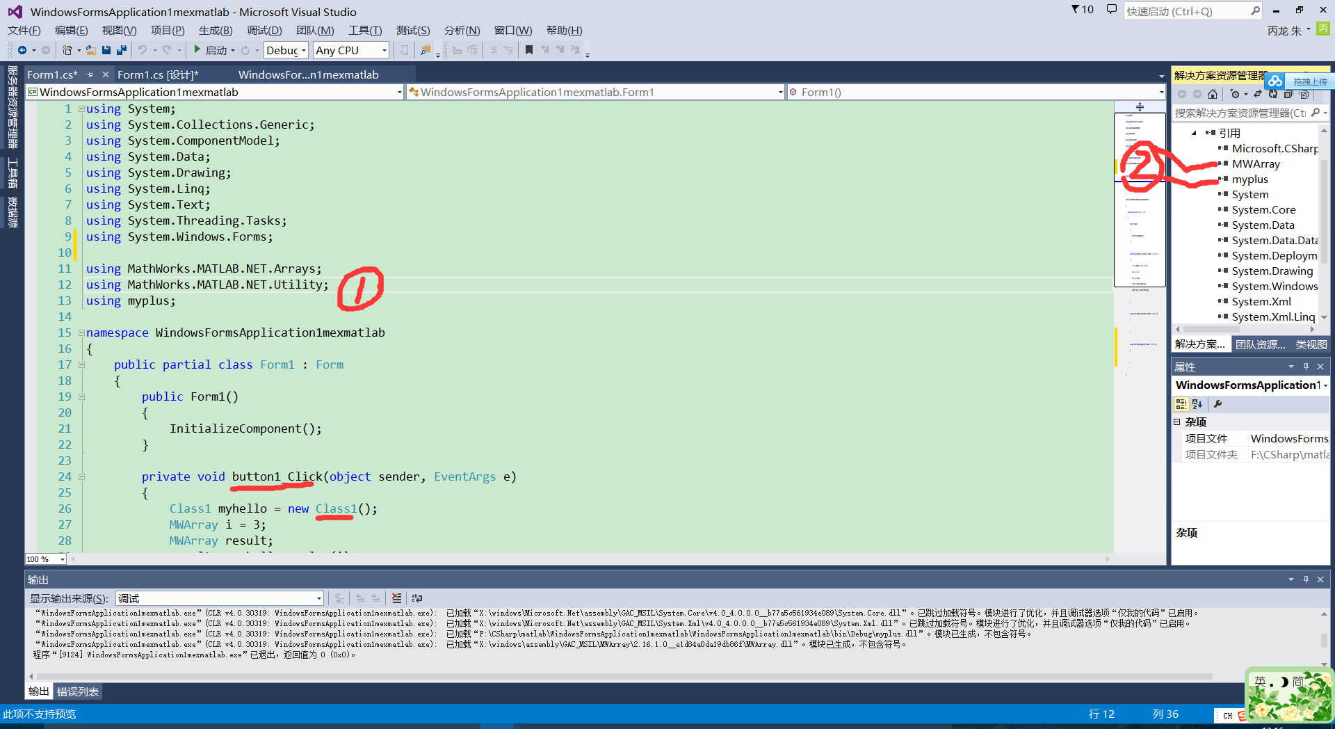Open the 工具箱 side panel
Viewport: 1335px width, 729px height.
point(13,173)
